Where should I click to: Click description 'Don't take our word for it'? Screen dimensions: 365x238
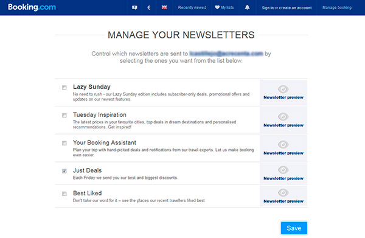tap(139, 200)
